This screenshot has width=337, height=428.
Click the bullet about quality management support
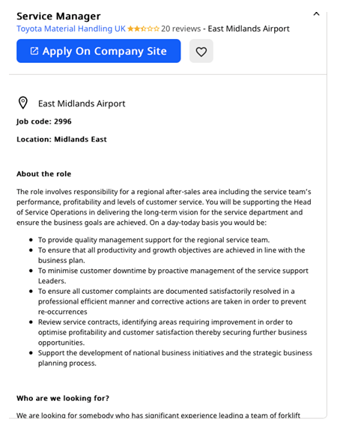tap(154, 240)
